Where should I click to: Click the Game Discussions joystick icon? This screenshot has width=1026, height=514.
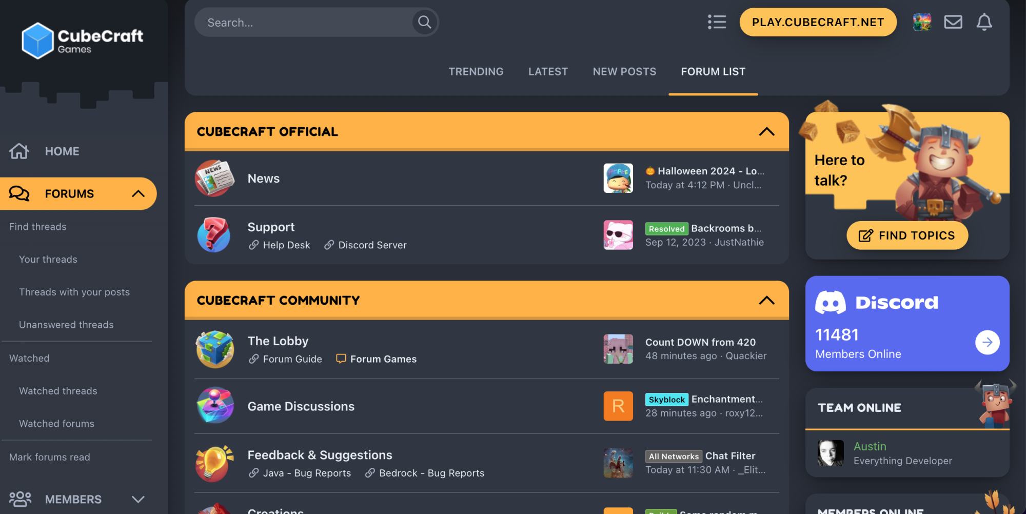tap(215, 405)
